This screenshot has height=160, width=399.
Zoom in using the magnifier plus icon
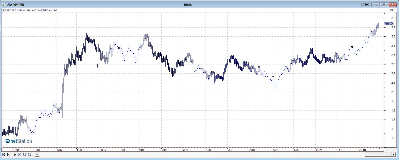[x=29, y=154]
